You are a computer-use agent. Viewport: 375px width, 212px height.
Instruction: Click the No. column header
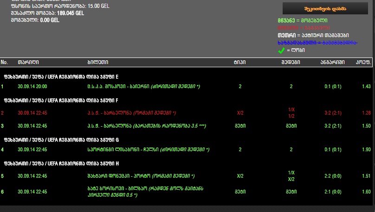click(4, 62)
